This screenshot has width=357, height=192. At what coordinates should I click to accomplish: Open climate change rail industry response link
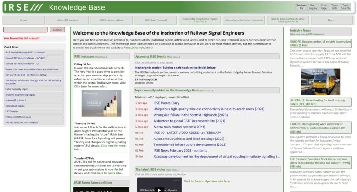coord(33,82)
